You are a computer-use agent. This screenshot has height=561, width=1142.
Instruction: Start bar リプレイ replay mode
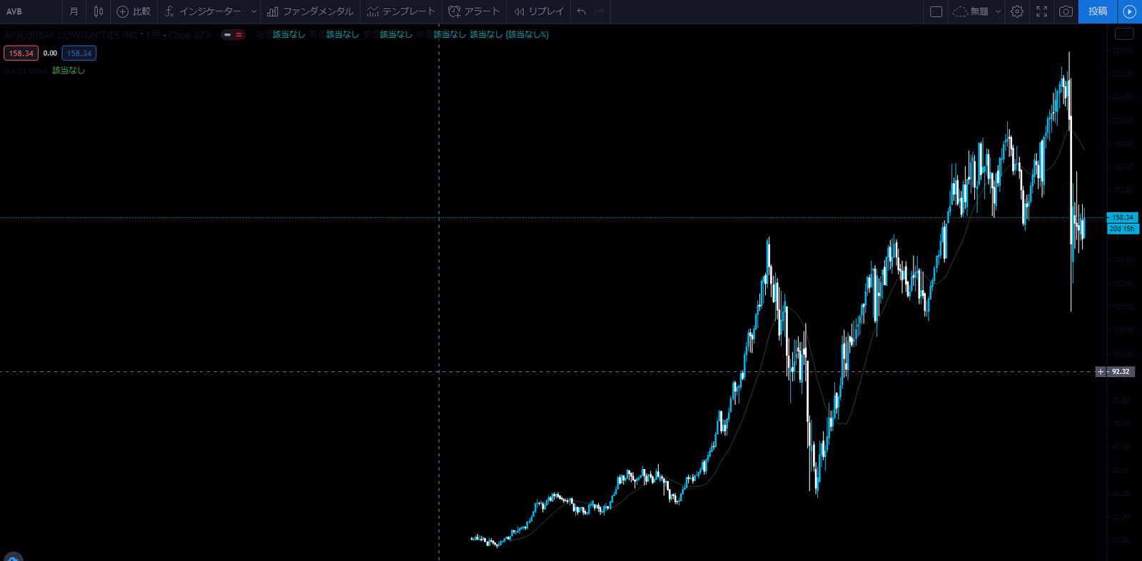(x=539, y=11)
